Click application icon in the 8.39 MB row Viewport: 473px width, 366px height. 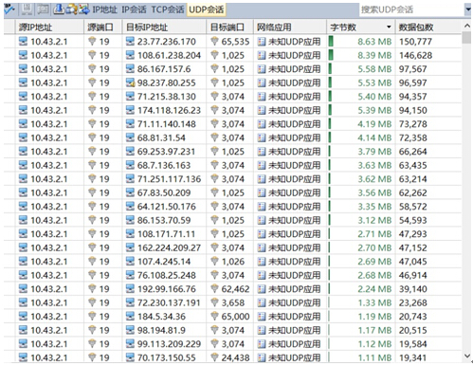[262, 55]
